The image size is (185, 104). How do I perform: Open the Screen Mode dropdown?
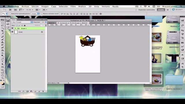pyautogui.click(x=45, y=10)
